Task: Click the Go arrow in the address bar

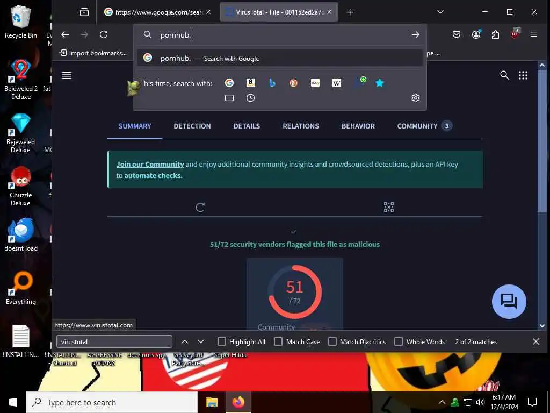Action: coord(415,34)
